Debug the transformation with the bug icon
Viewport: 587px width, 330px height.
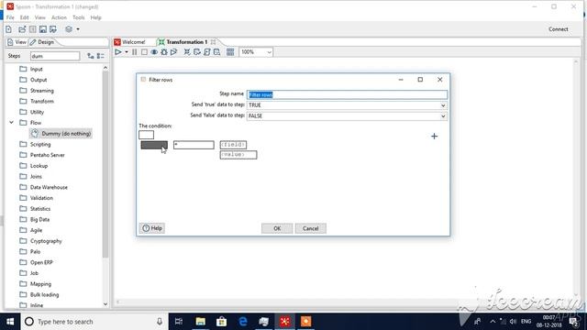164,52
